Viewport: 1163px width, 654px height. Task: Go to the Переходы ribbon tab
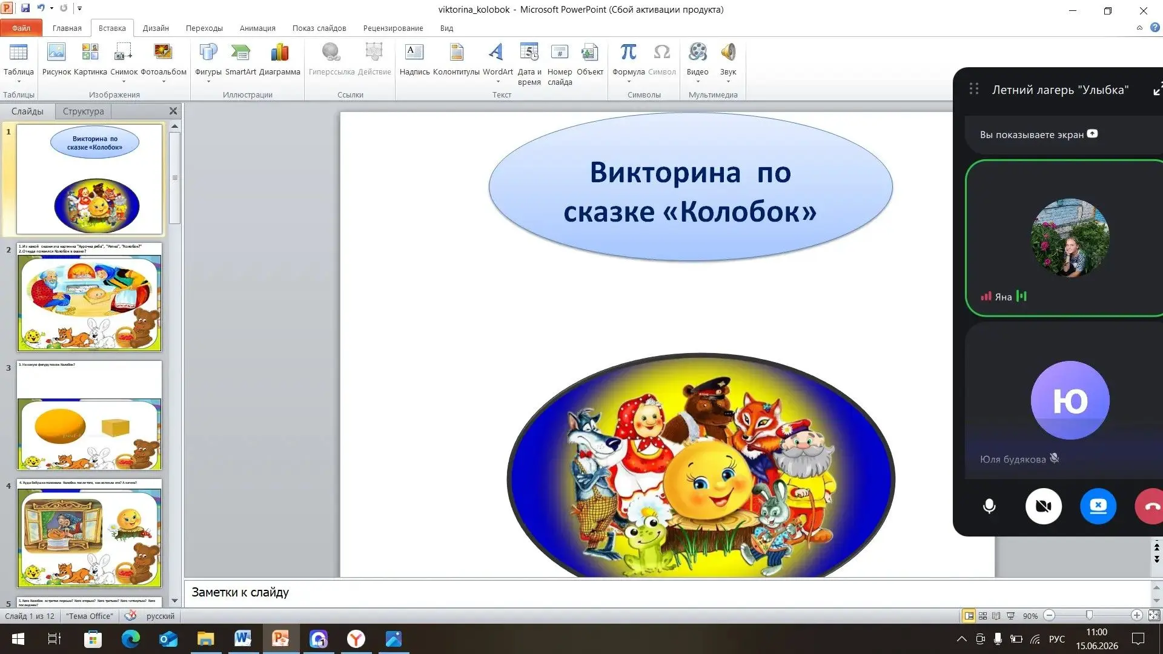coord(204,28)
